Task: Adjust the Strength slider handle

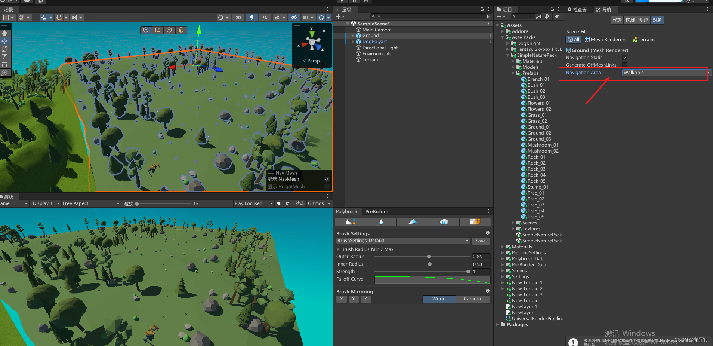Action: [468, 272]
